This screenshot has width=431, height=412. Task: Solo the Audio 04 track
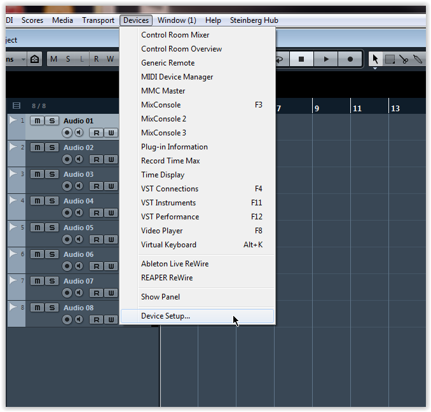click(52, 201)
